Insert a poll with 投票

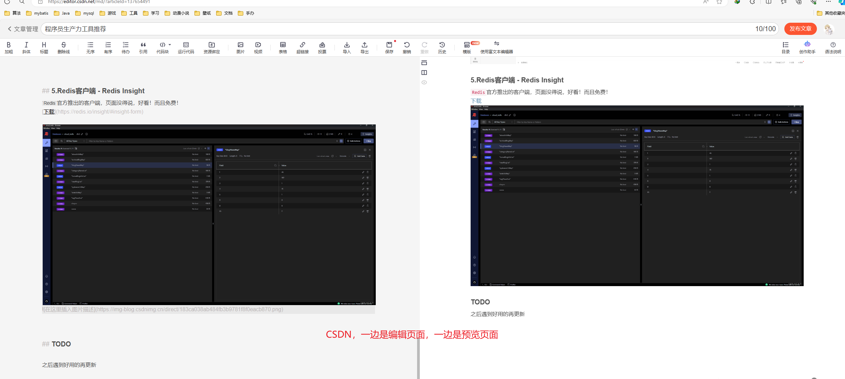click(322, 47)
